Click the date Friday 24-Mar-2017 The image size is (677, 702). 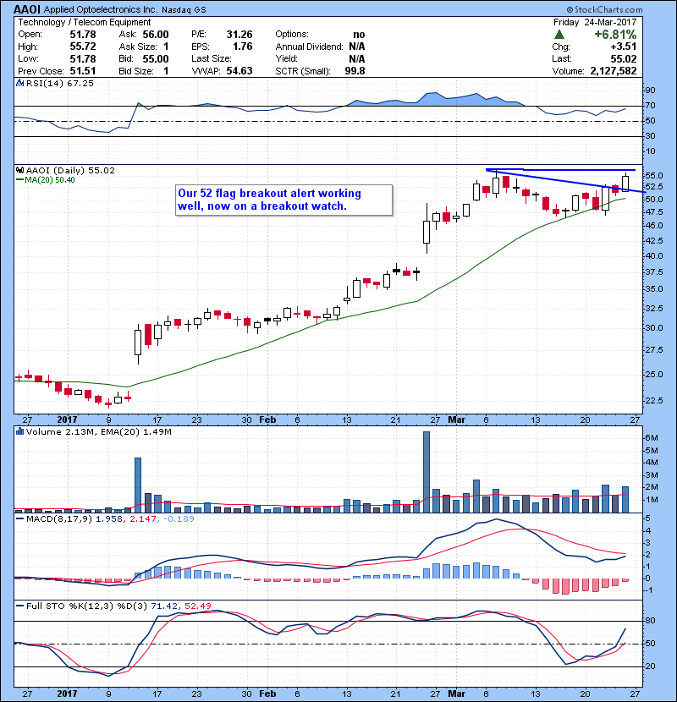[595, 22]
